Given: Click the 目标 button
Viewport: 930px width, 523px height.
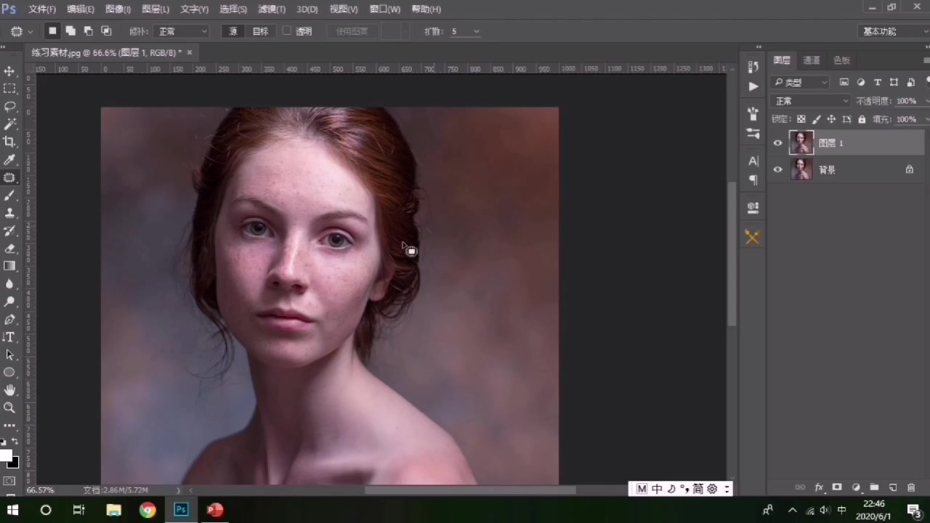Looking at the screenshot, I should 260,31.
